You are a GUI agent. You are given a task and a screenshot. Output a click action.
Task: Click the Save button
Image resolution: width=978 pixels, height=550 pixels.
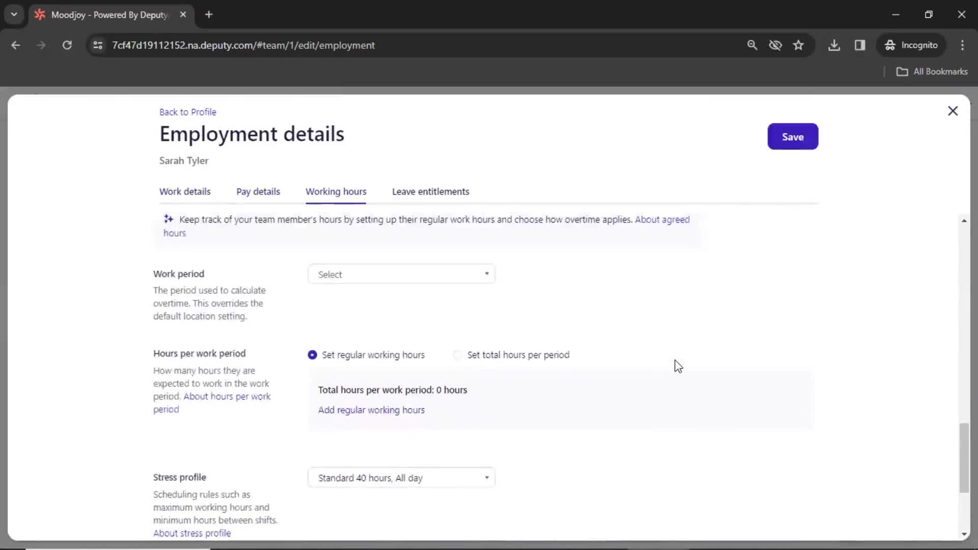point(793,136)
